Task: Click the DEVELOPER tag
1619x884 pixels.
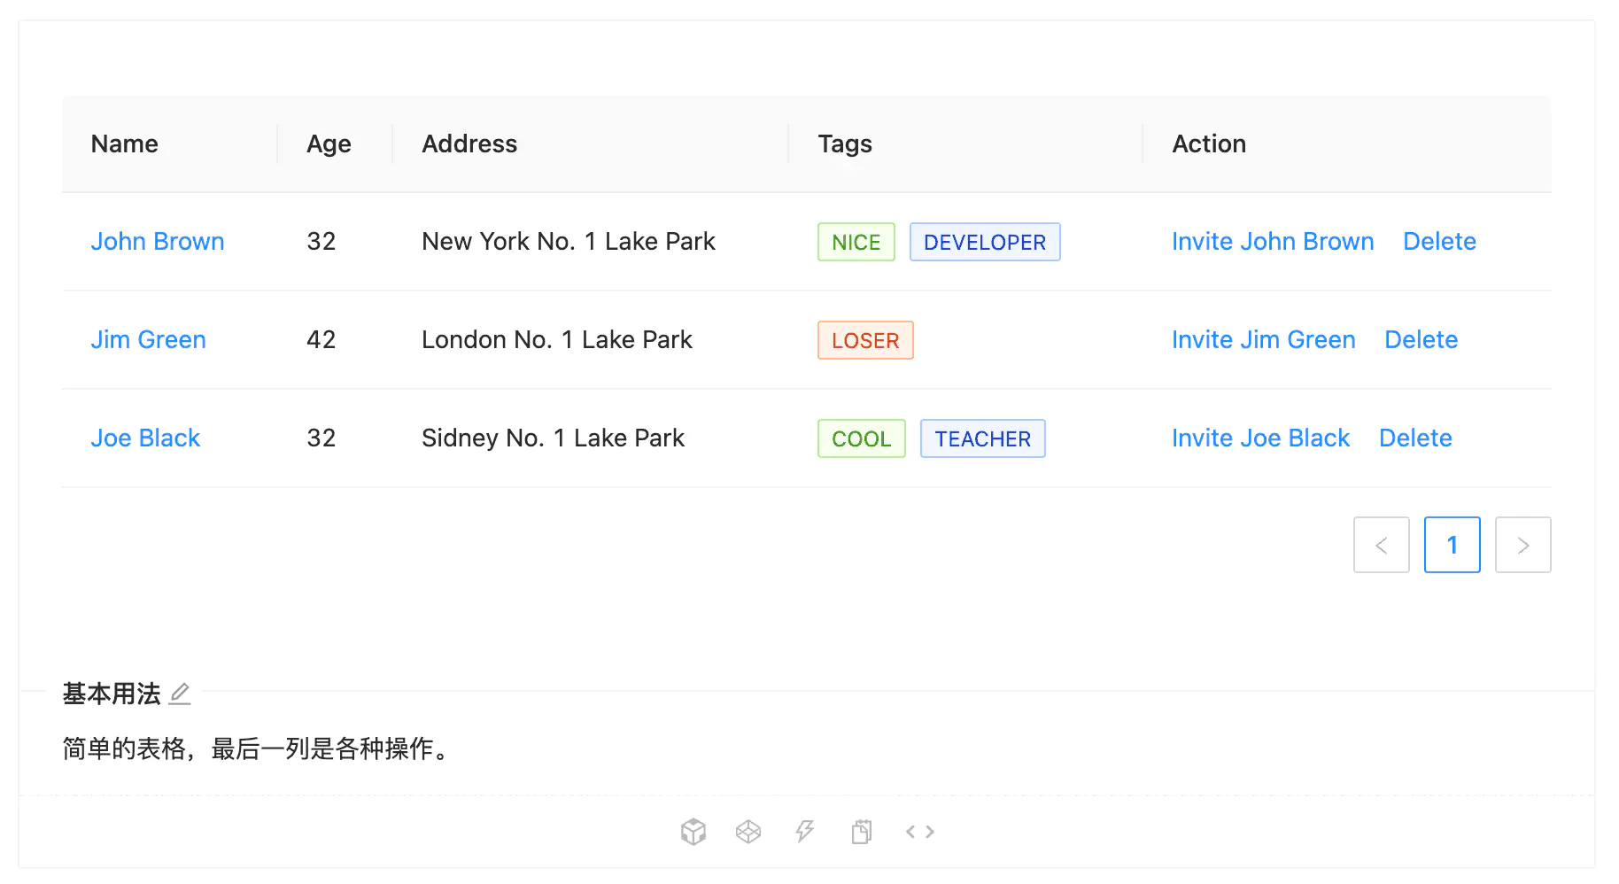Action: click(x=984, y=241)
